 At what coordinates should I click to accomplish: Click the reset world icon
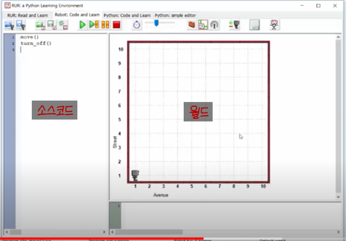pyautogui.click(x=62, y=25)
